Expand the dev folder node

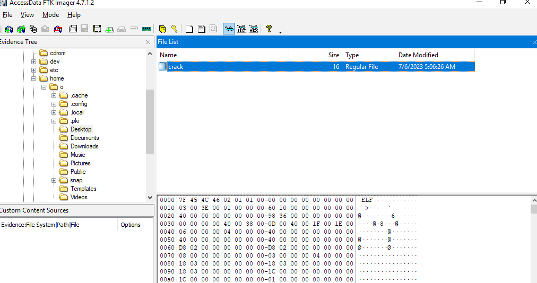click(x=33, y=61)
